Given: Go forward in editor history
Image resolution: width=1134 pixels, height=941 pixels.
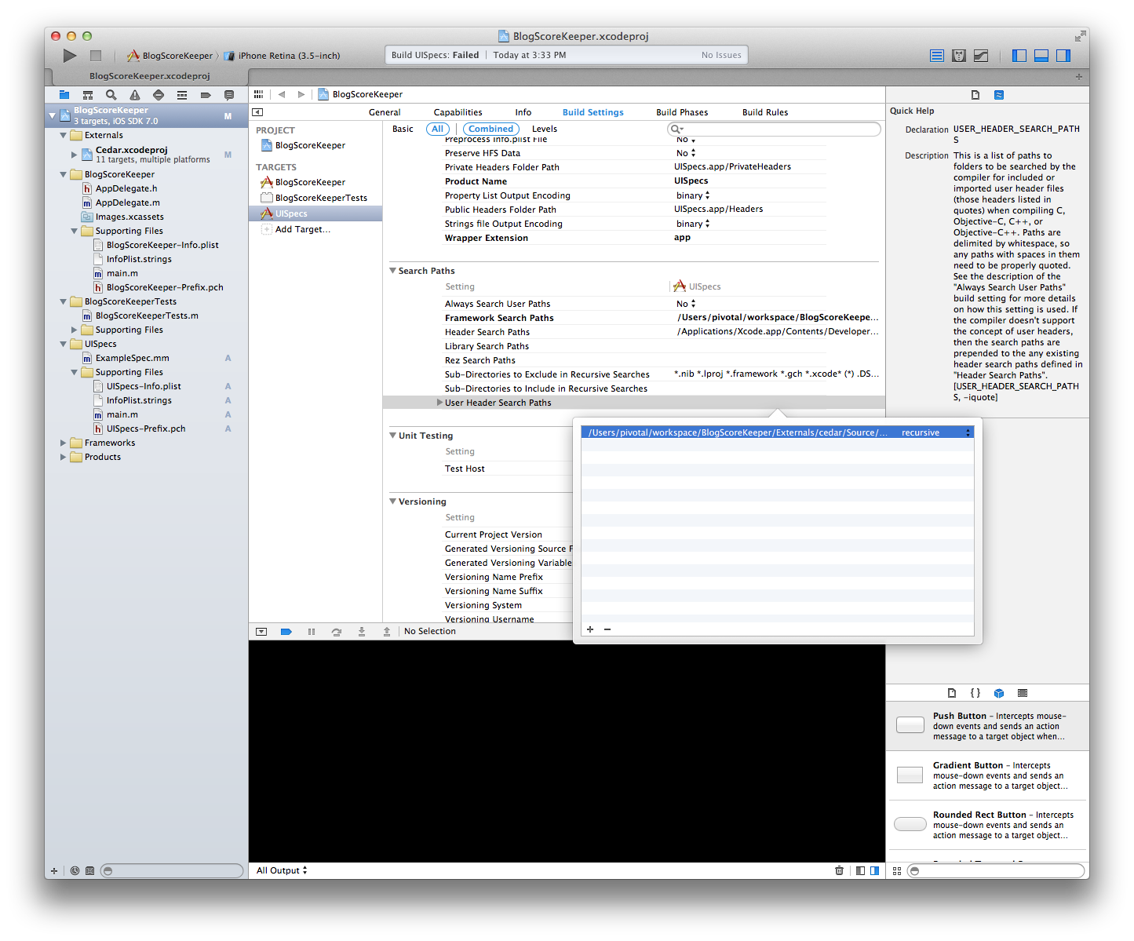Looking at the screenshot, I should (x=301, y=94).
